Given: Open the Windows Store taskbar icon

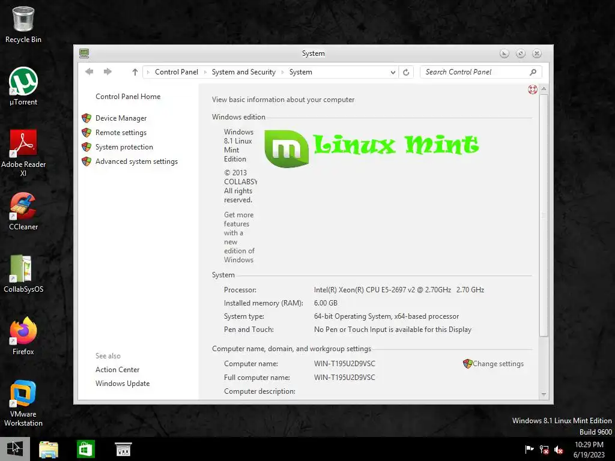Looking at the screenshot, I should coord(85,449).
